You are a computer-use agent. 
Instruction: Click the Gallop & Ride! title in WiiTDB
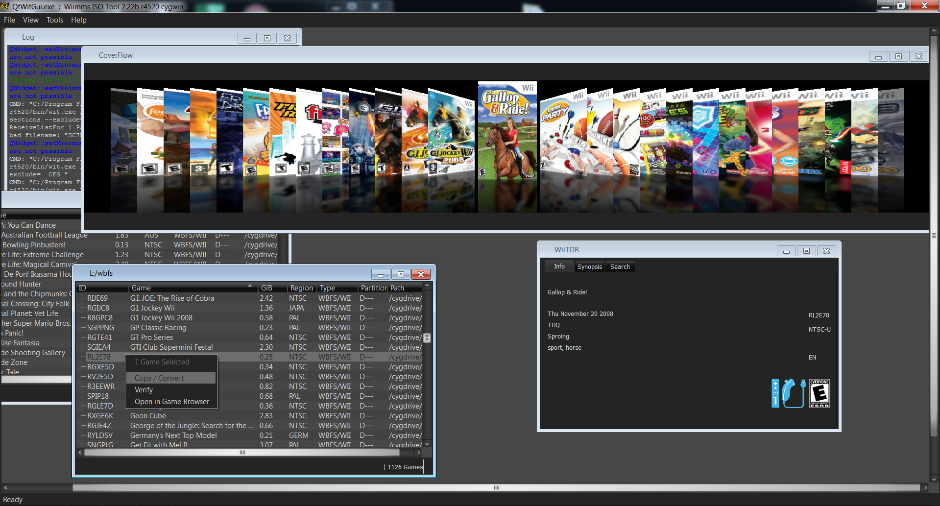[567, 292]
